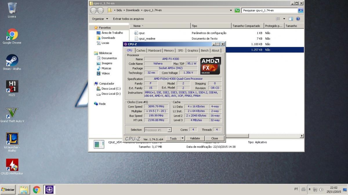Launch Google Chrome from desktop shortcut
Screen dimensions: 348x195
(12, 36)
